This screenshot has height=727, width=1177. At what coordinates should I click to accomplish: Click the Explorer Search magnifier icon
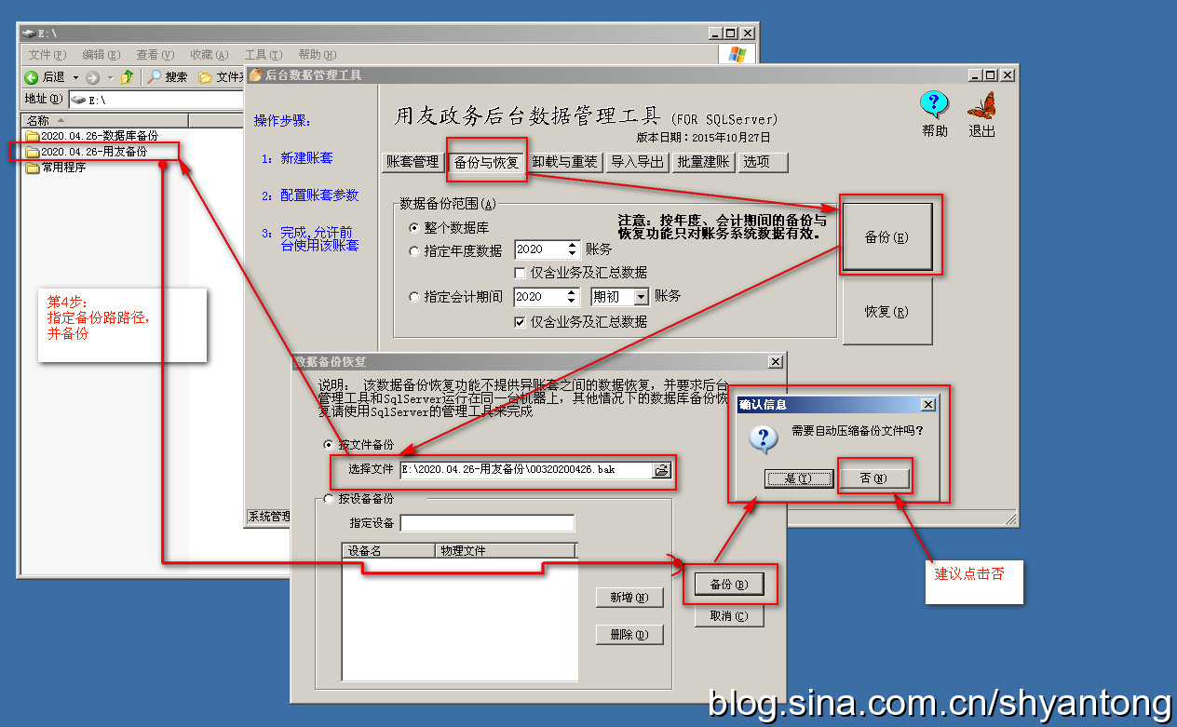click(155, 77)
